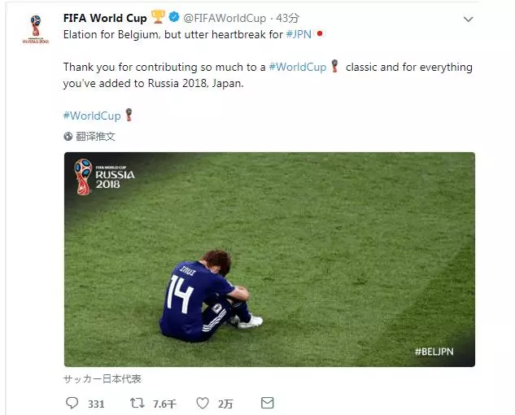This screenshot has width=515, height=415.
Task: Open the attached photo of the Japan player
Action: [x=269, y=260]
